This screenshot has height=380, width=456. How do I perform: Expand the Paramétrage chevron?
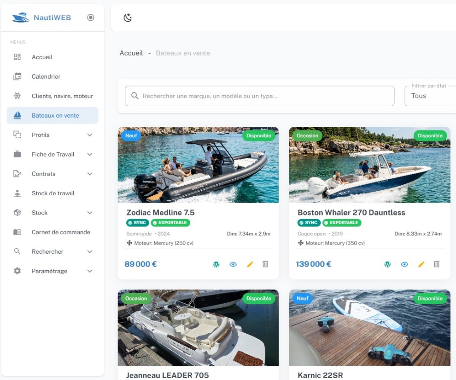(x=90, y=271)
